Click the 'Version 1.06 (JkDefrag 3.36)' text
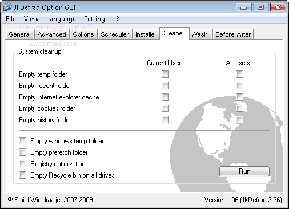This screenshot has width=289, height=209. click(x=243, y=200)
